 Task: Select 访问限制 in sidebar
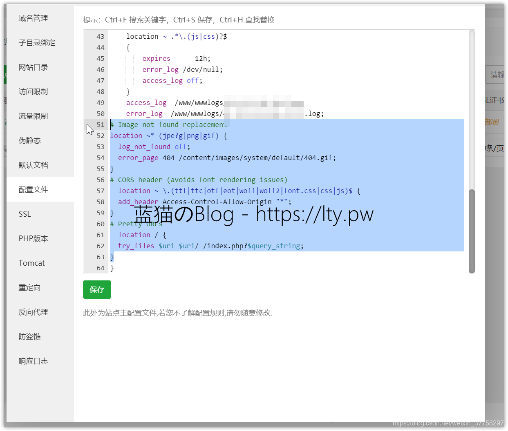[x=40, y=91]
